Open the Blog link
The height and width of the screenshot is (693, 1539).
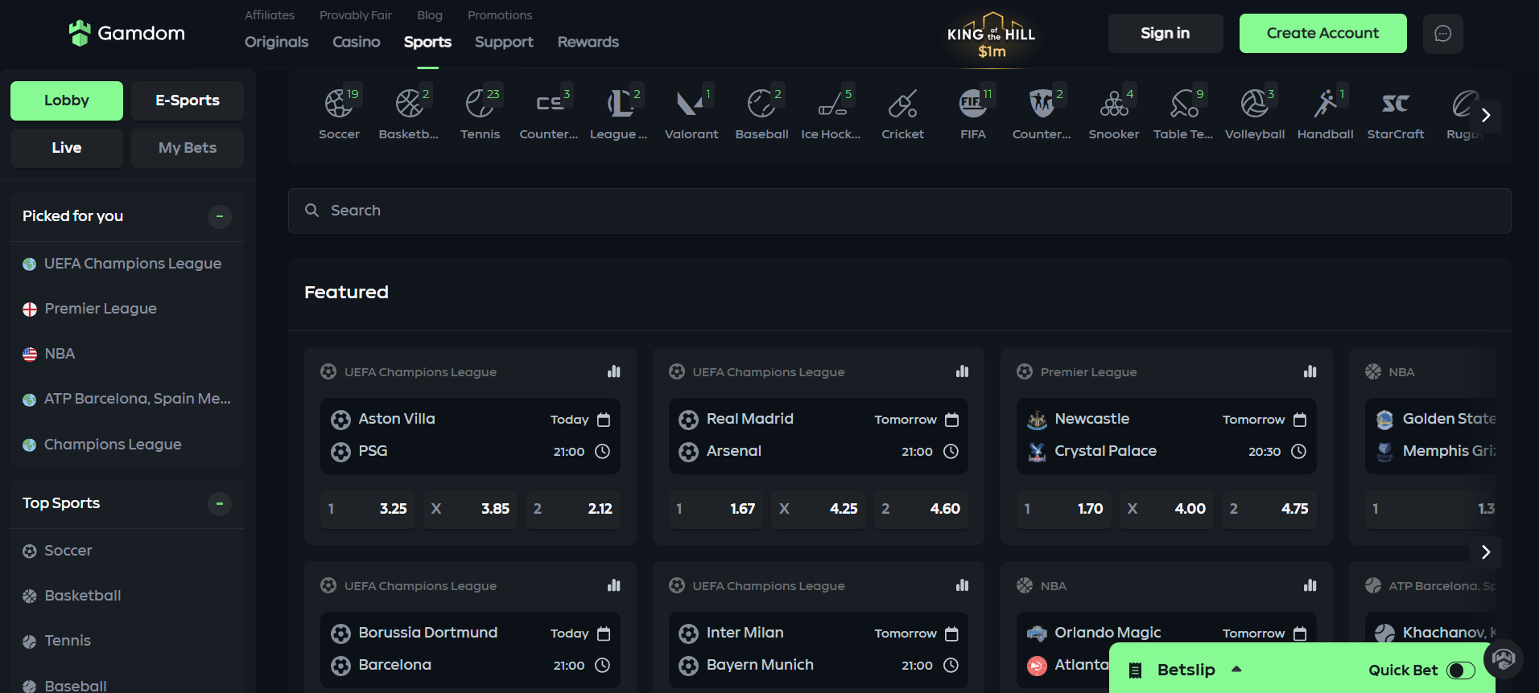coord(430,15)
